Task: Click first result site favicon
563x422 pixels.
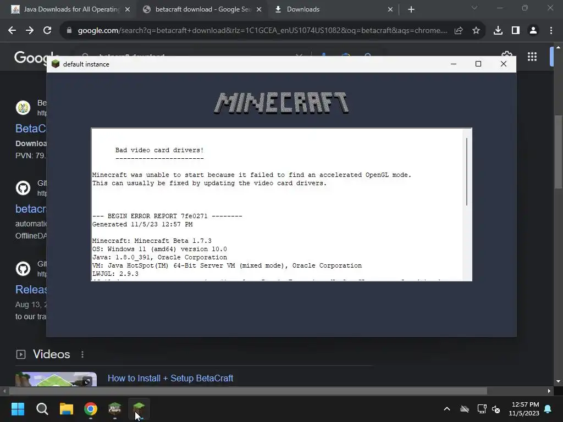Action: click(x=23, y=108)
